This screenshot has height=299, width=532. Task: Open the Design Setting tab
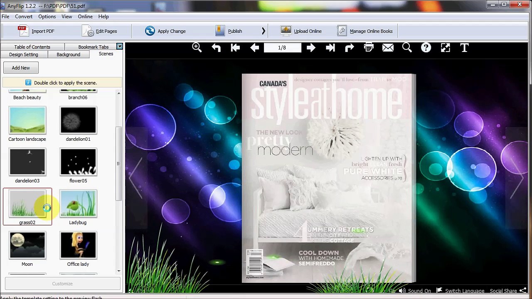click(24, 54)
